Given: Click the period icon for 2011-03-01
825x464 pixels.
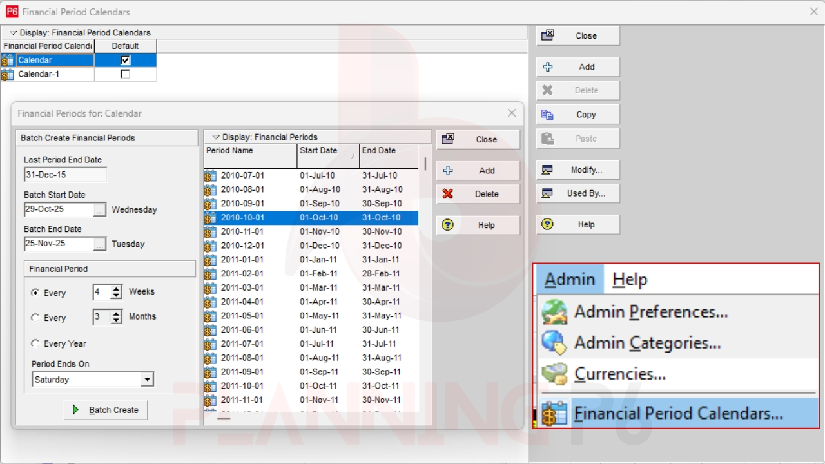Looking at the screenshot, I should tap(210, 287).
